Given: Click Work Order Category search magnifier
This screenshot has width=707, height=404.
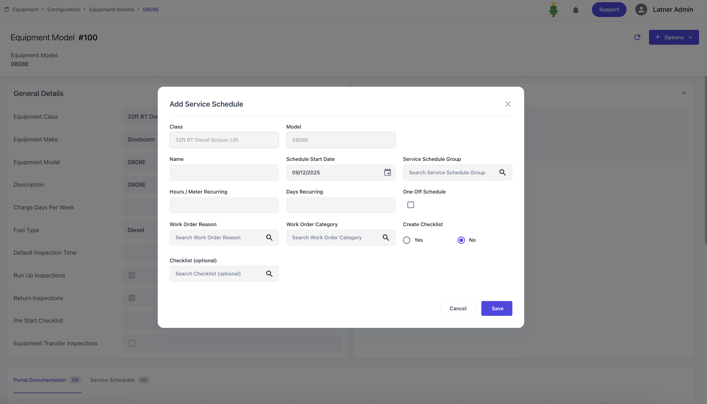Looking at the screenshot, I should (x=385, y=238).
